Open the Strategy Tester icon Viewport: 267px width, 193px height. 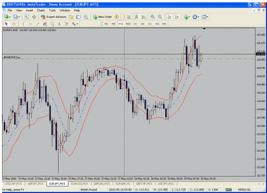[85, 17]
